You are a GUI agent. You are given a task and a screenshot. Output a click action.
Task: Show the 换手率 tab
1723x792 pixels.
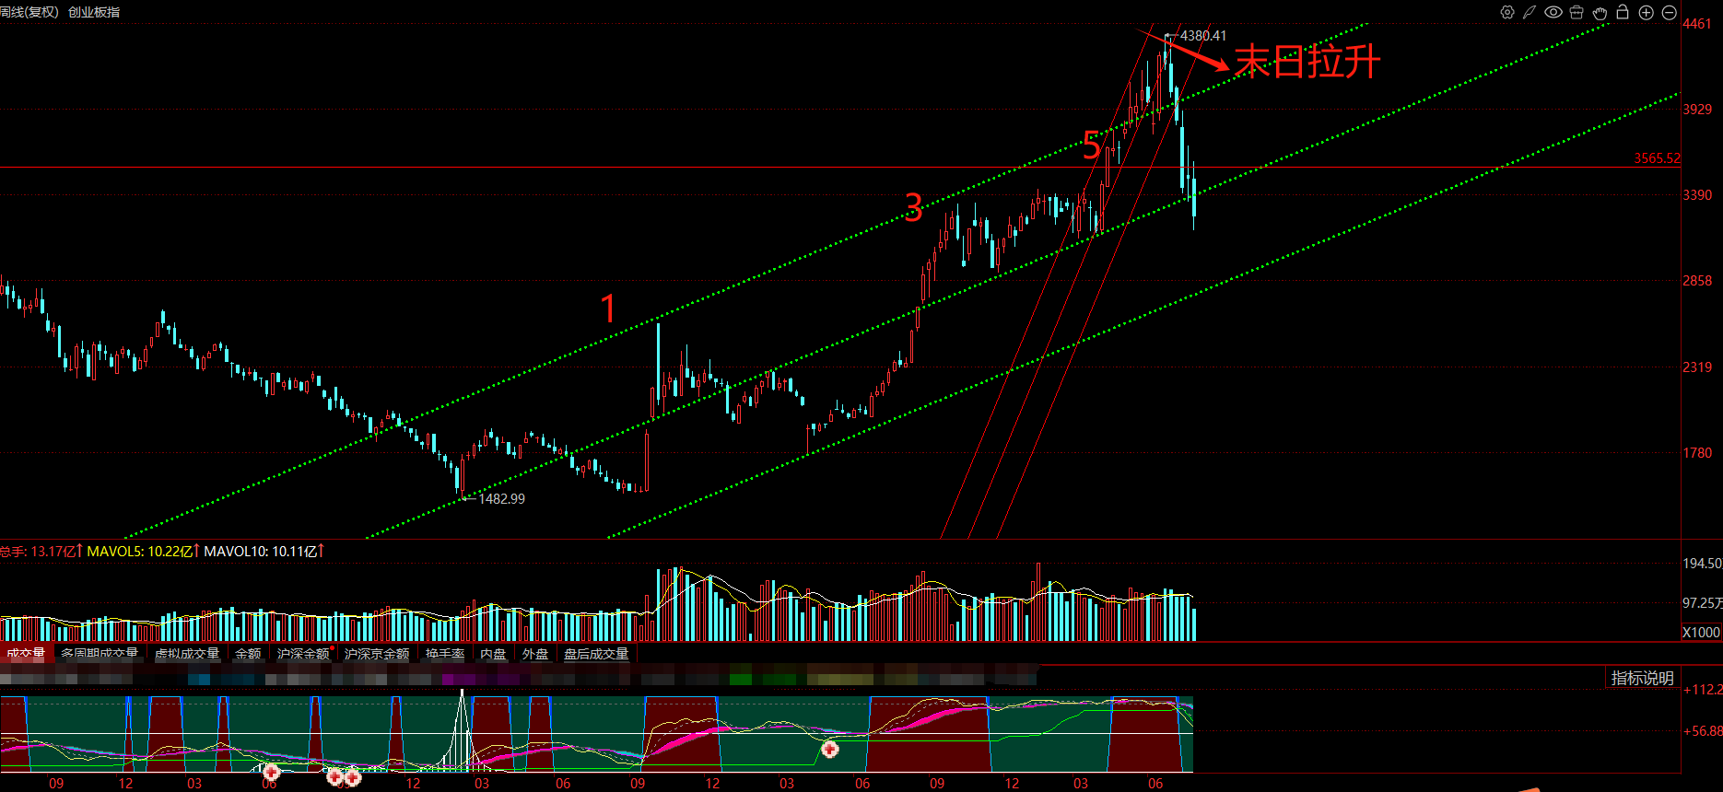point(445,654)
